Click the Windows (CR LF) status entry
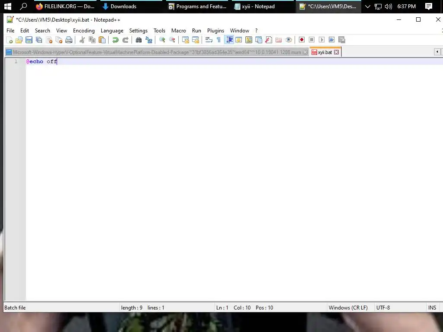443x332 pixels. (x=348, y=308)
